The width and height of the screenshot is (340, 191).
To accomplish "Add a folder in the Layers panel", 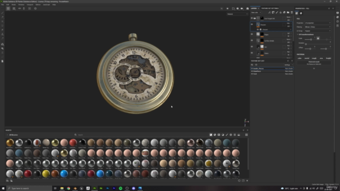I will (x=288, y=12).
